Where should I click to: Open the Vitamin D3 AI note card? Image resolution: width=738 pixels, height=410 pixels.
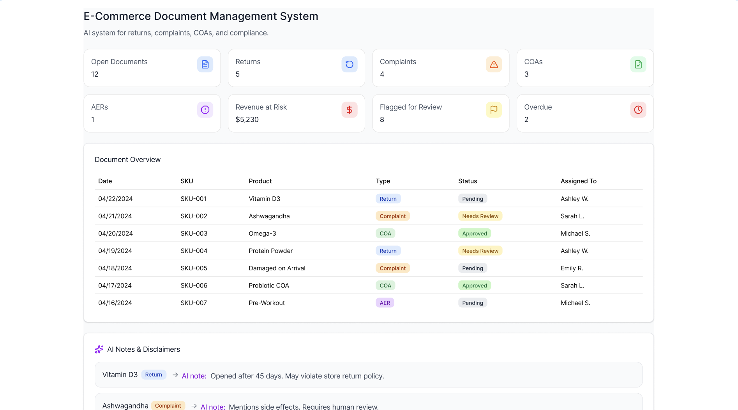(368, 375)
